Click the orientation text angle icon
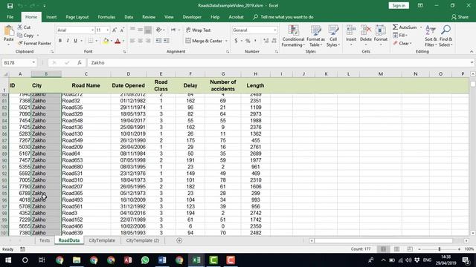The height and width of the screenshot is (267, 476). pos(158,30)
